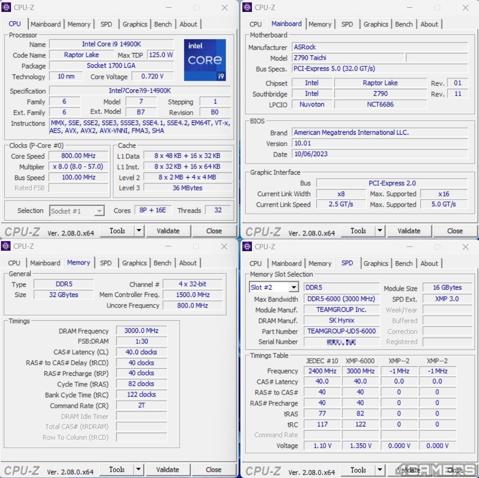
Task: Click motherboard Model field Z790 Taichi
Action: coord(348,58)
